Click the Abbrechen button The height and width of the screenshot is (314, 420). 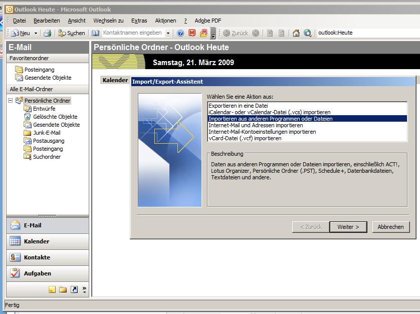tap(390, 227)
